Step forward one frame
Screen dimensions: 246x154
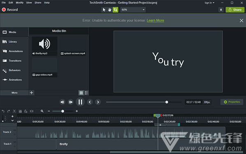(x=71, y=102)
